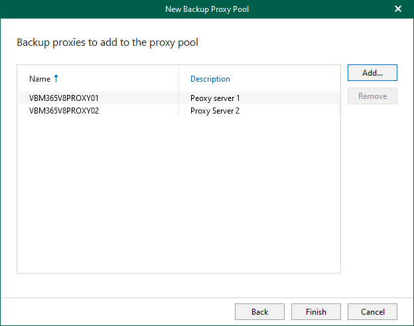The width and height of the screenshot is (414, 326).
Task: Click the divider between Name and Description headers
Action: 179,79
